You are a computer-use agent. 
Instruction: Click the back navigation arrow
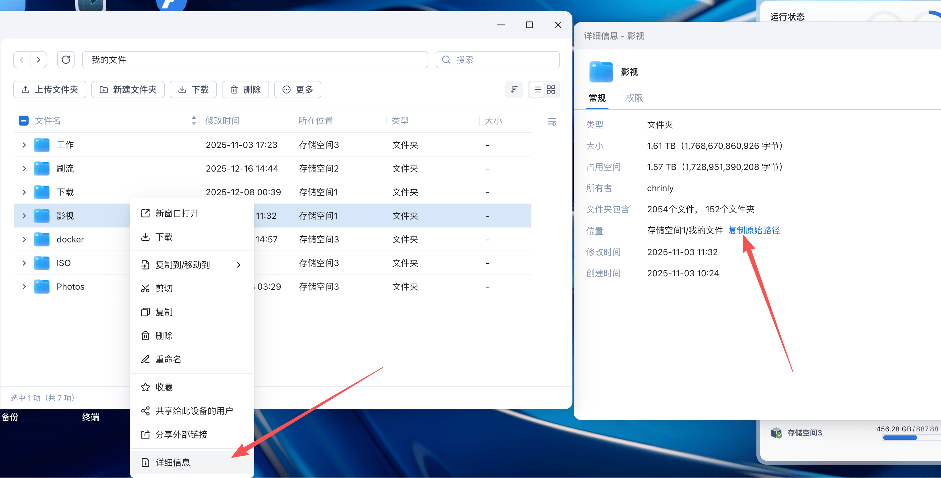coord(22,60)
